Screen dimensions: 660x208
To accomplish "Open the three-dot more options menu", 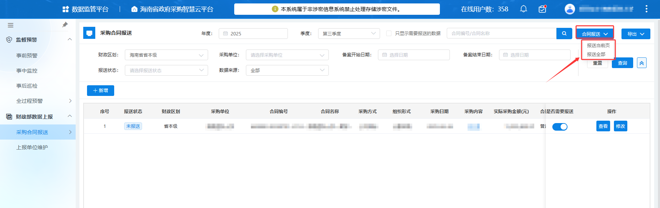I will tap(646, 9).
